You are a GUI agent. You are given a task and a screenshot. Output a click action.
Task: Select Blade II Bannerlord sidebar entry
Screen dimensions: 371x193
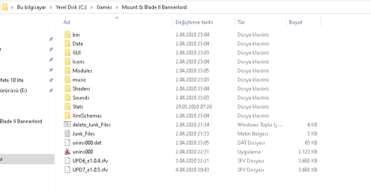21,121
